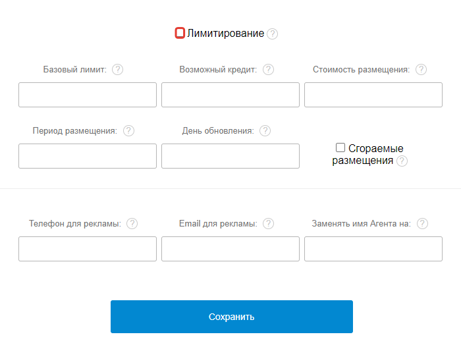Toggle the Сгораемые размещения checkbox

tap(340, 148)
